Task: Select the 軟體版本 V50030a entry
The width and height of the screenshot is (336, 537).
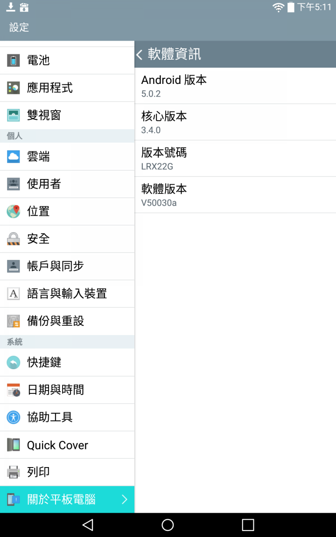Action: click(x=235, y=195)
